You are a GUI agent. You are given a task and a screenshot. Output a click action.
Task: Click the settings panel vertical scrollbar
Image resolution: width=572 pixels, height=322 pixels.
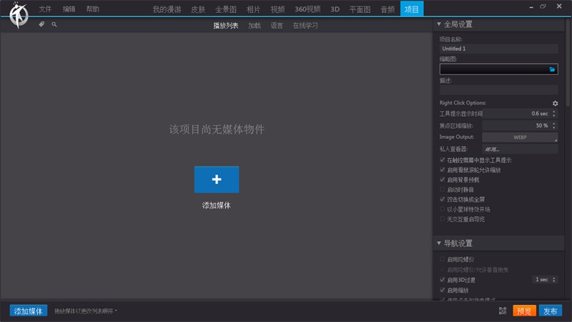tap(568, 62)
